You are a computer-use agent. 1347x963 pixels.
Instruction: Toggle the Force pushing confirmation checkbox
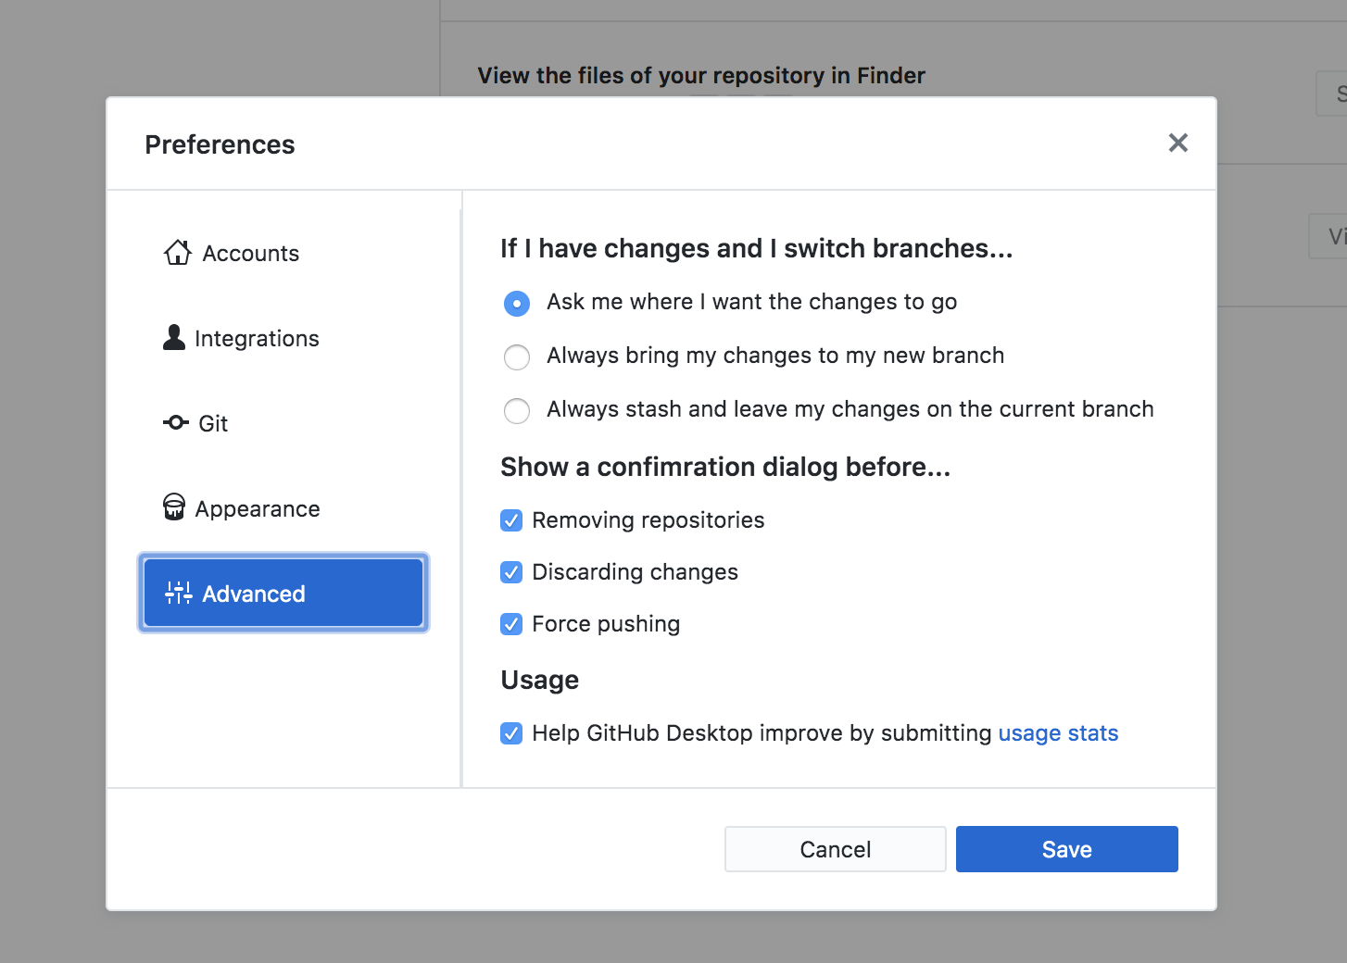pyautogui.click(x=511, y=624)
